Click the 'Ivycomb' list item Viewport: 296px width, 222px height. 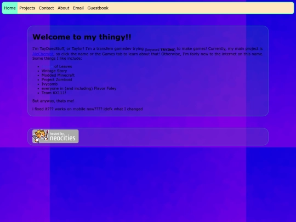point(49,84)
